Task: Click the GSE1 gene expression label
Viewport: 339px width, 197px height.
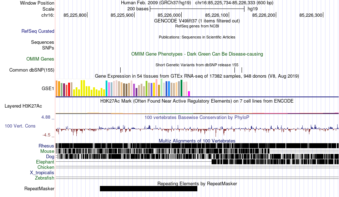Action: (48, 88)
